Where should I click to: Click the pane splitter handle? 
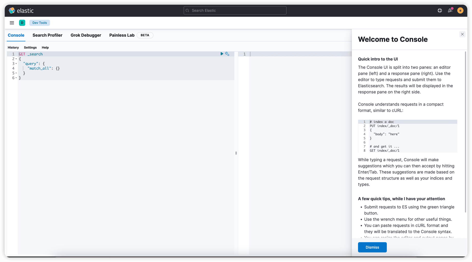point(236,153)
